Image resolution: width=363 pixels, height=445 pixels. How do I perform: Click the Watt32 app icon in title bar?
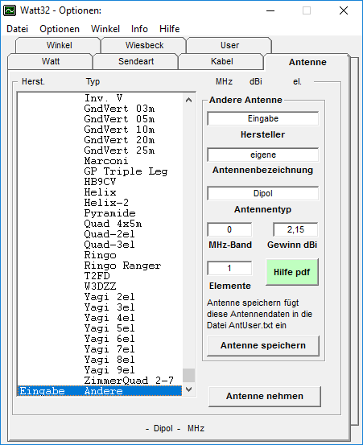point(10,10)
